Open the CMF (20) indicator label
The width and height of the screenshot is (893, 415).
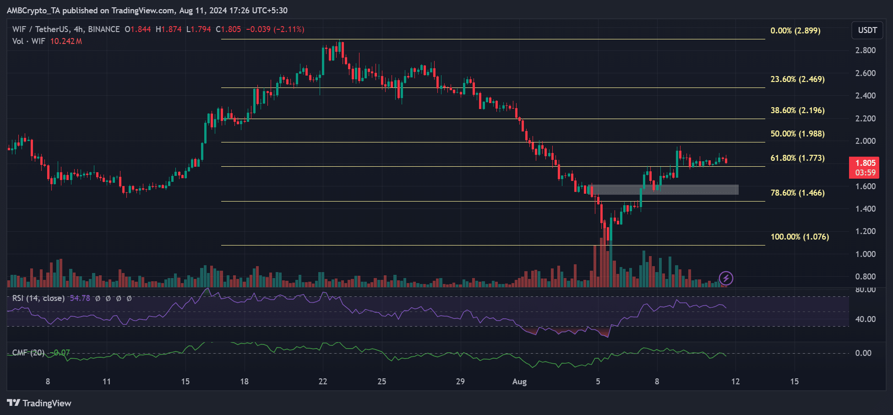(x=28, y=353)
